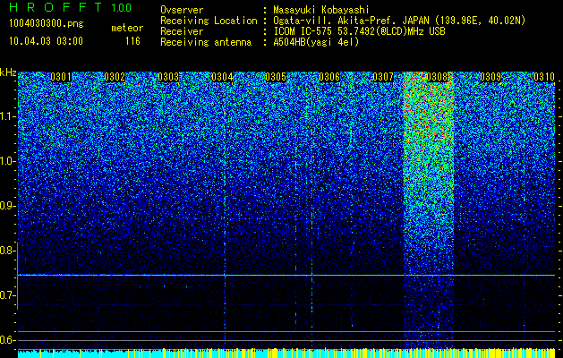The height and width of the screenshot is (358, 563).
Task: Click the kHz axis unit label
Action: 8,72
